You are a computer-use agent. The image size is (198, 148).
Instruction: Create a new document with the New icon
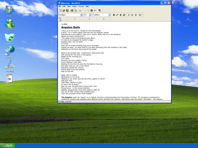60,11
